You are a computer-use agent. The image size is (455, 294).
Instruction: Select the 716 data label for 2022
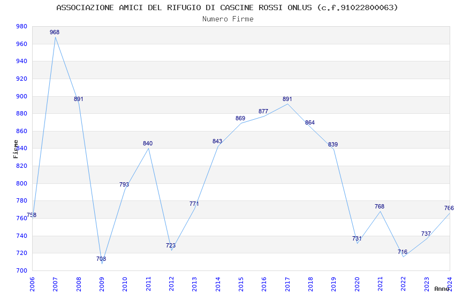(x=403, y=252)
